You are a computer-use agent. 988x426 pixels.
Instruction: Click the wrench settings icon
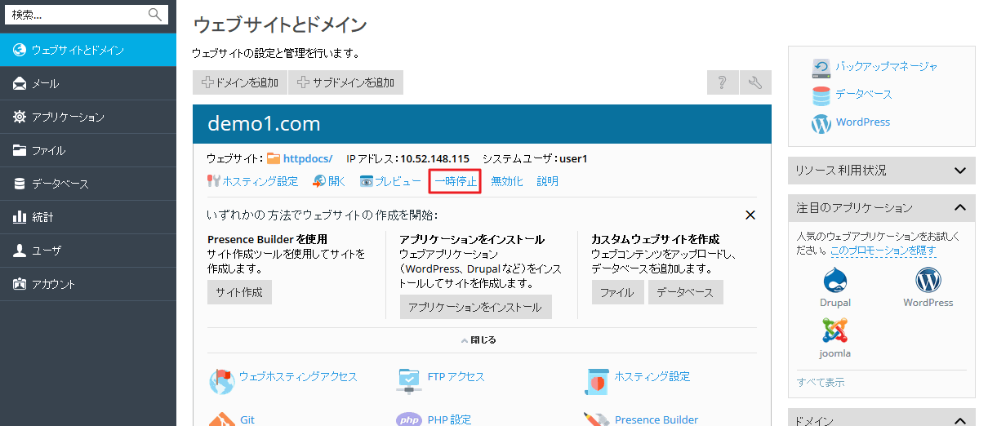coord(755,82)
